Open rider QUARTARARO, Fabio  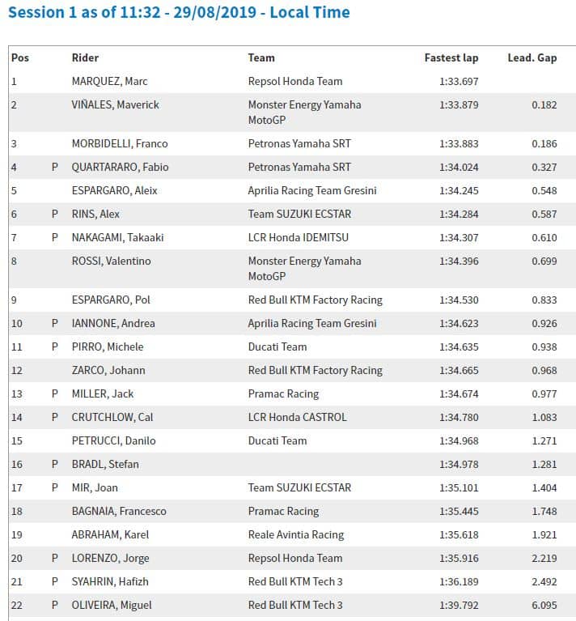coord(120,167)
